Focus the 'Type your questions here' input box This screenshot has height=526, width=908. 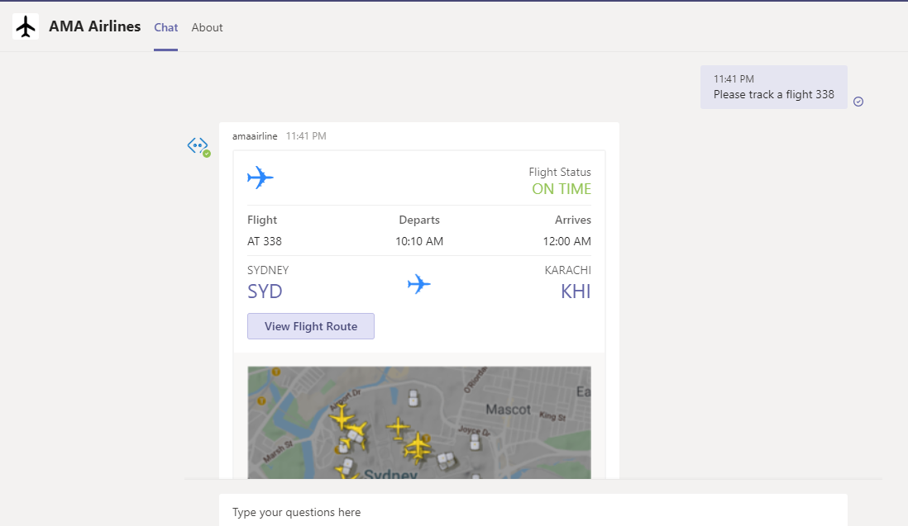[533, 512]
